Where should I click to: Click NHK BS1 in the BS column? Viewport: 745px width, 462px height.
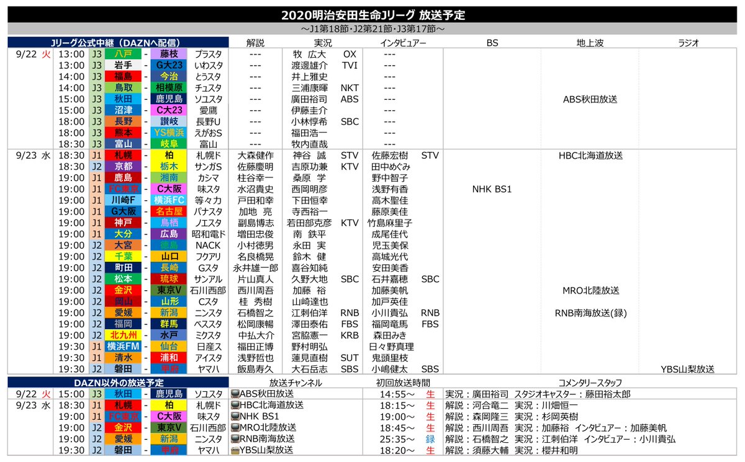492,189
